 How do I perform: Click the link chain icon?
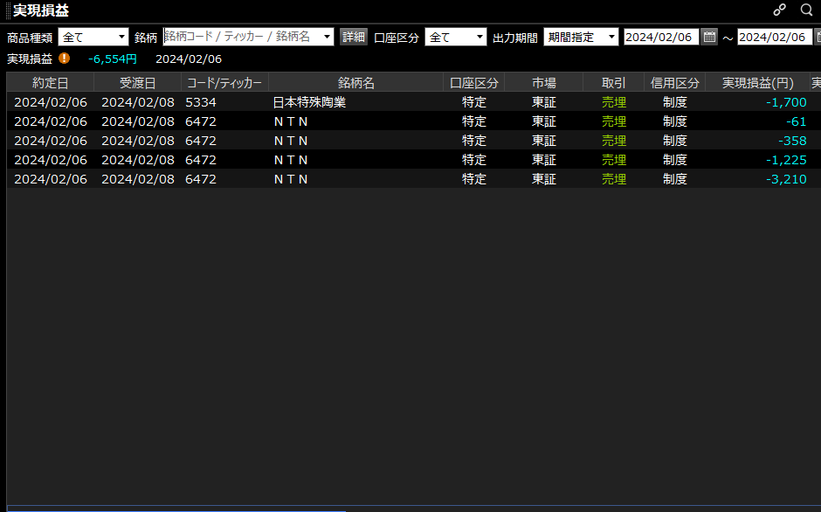pos(780,10)
